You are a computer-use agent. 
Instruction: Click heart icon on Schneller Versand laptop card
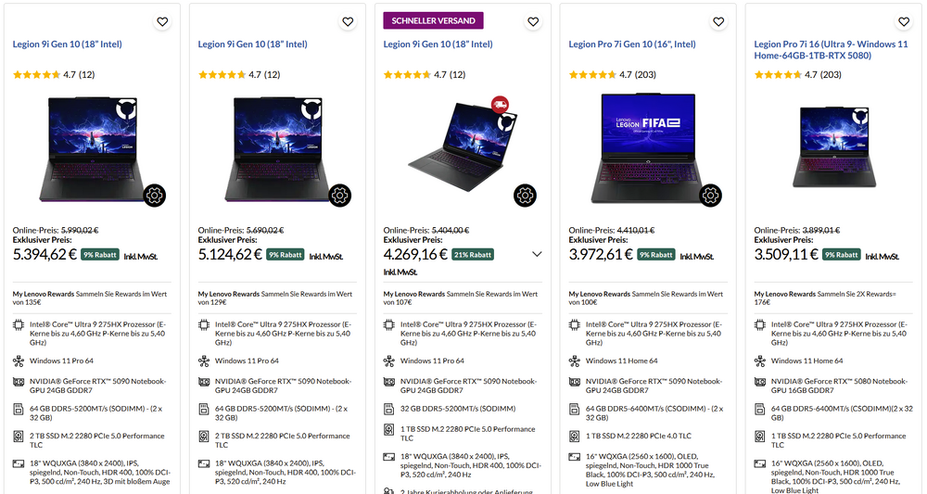[533, 21]
